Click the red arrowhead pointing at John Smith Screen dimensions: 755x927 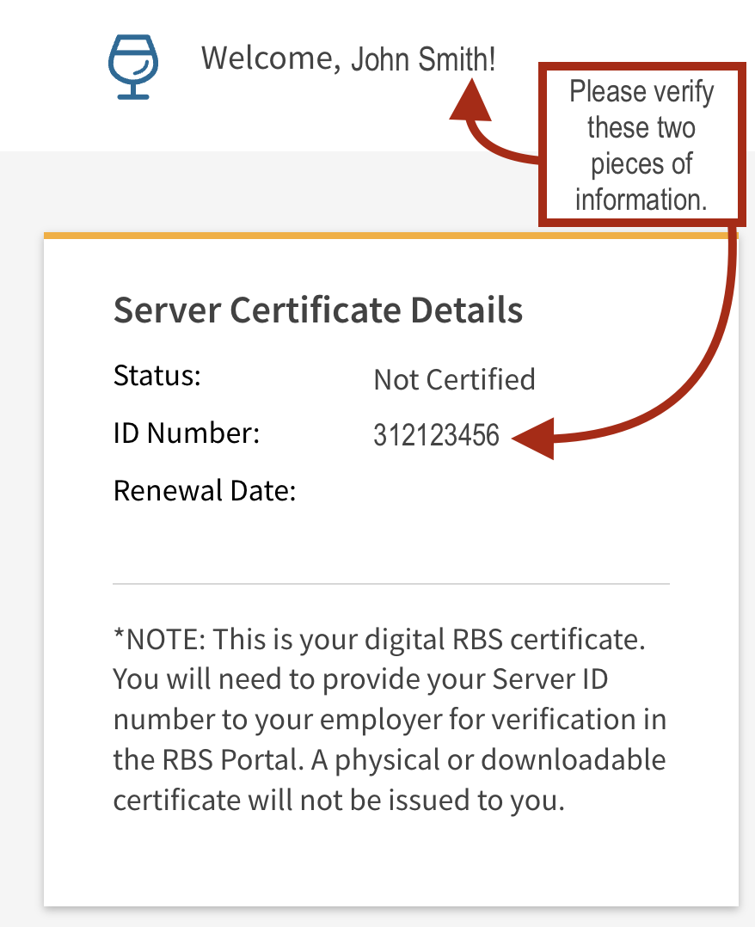[x=470, y=100]
